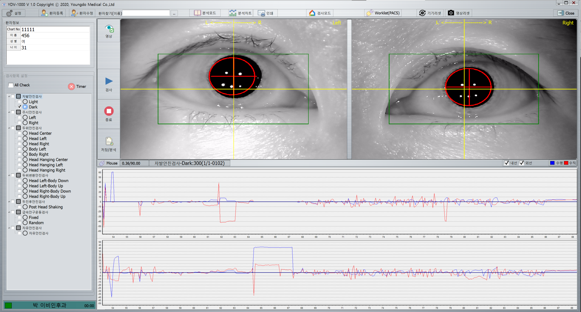Open the 분석차트 analysis chart icon
The height and width of the screenshot is (312, 581).
point(233,13)
